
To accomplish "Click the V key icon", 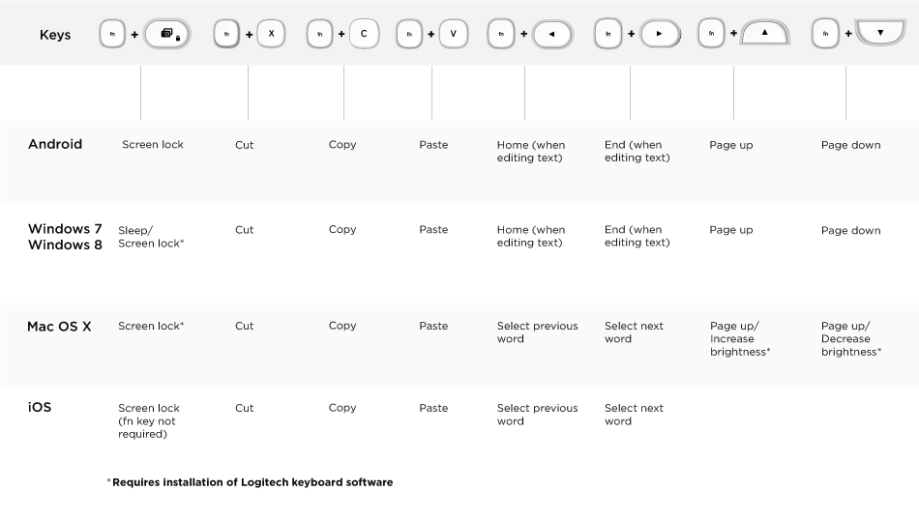I will coord(453,34).
